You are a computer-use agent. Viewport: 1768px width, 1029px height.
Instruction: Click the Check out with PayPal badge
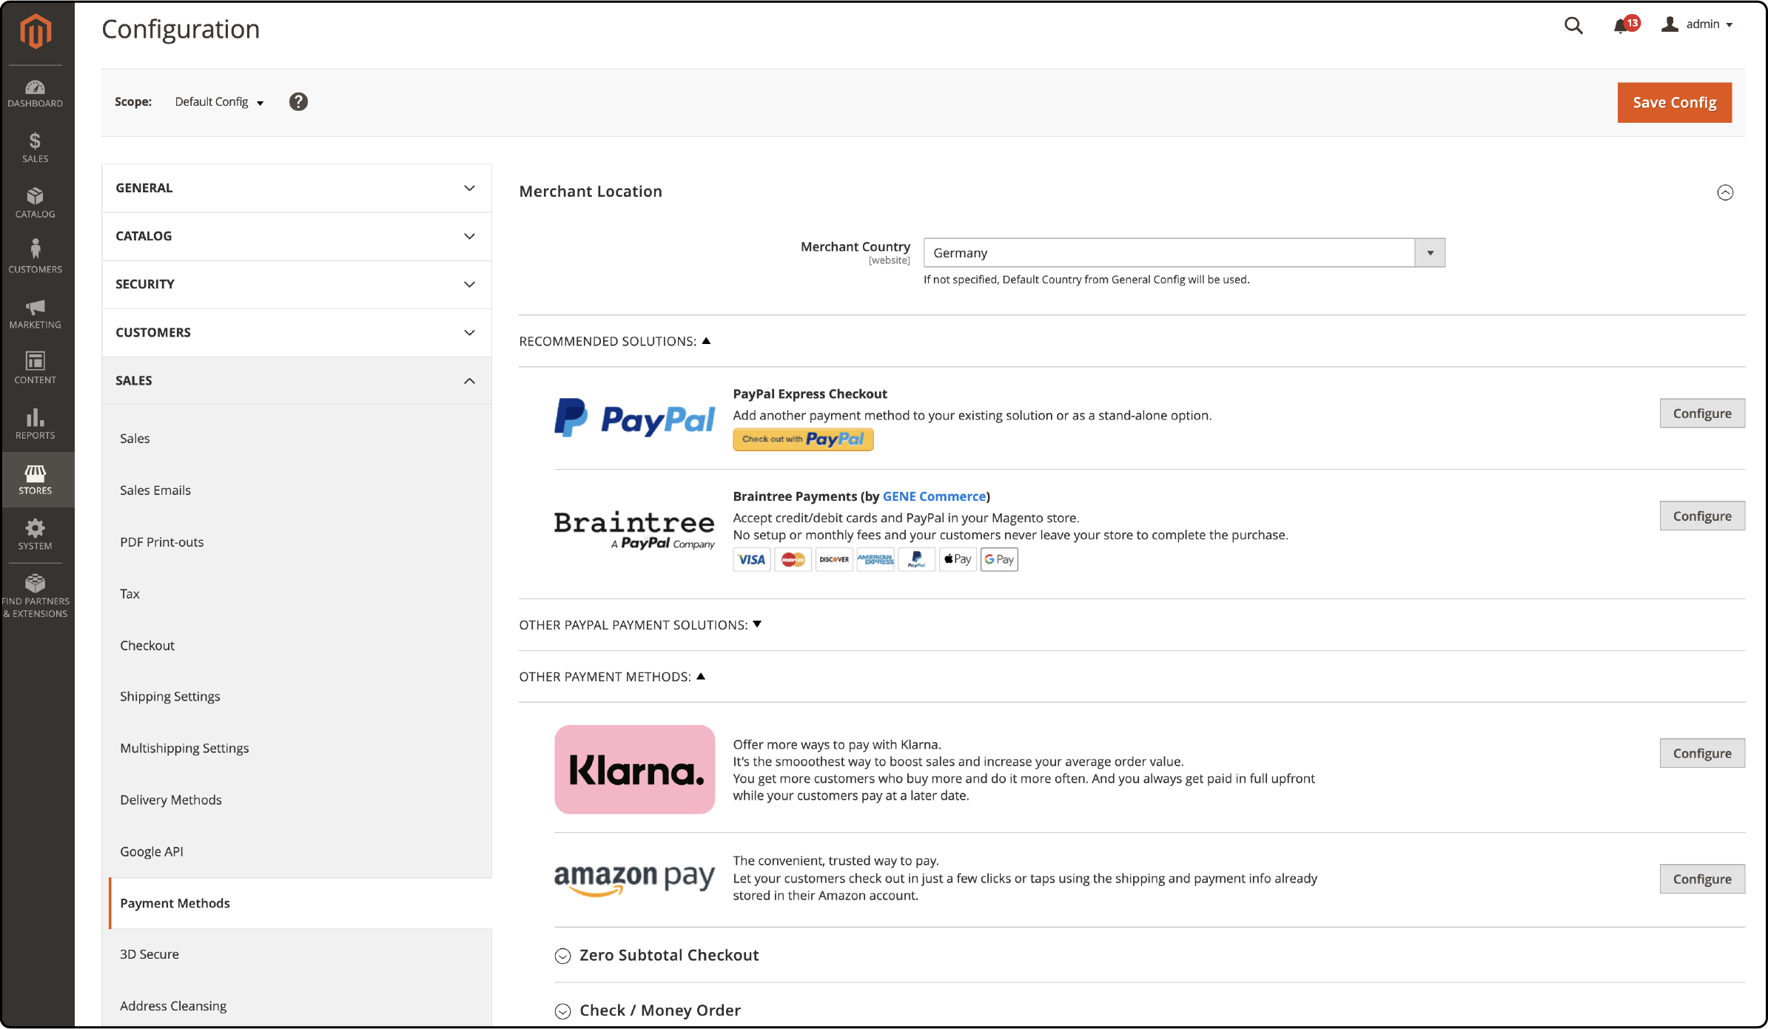(803, 439)
